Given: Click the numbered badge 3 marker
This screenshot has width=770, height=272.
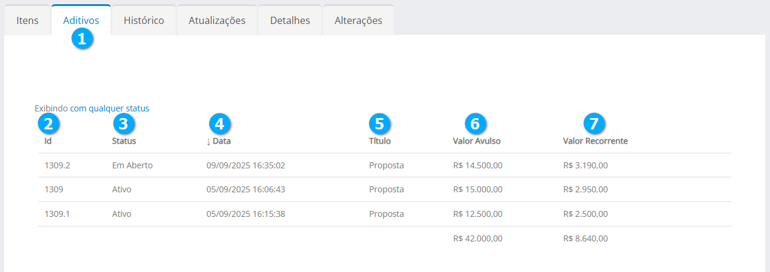Looking at the screenshot, I should click(124, 123).
